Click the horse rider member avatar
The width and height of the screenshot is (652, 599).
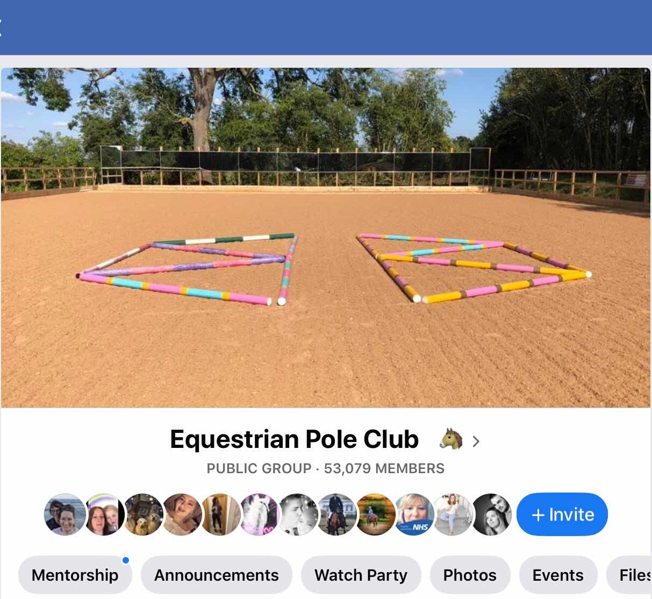point(338,515)
